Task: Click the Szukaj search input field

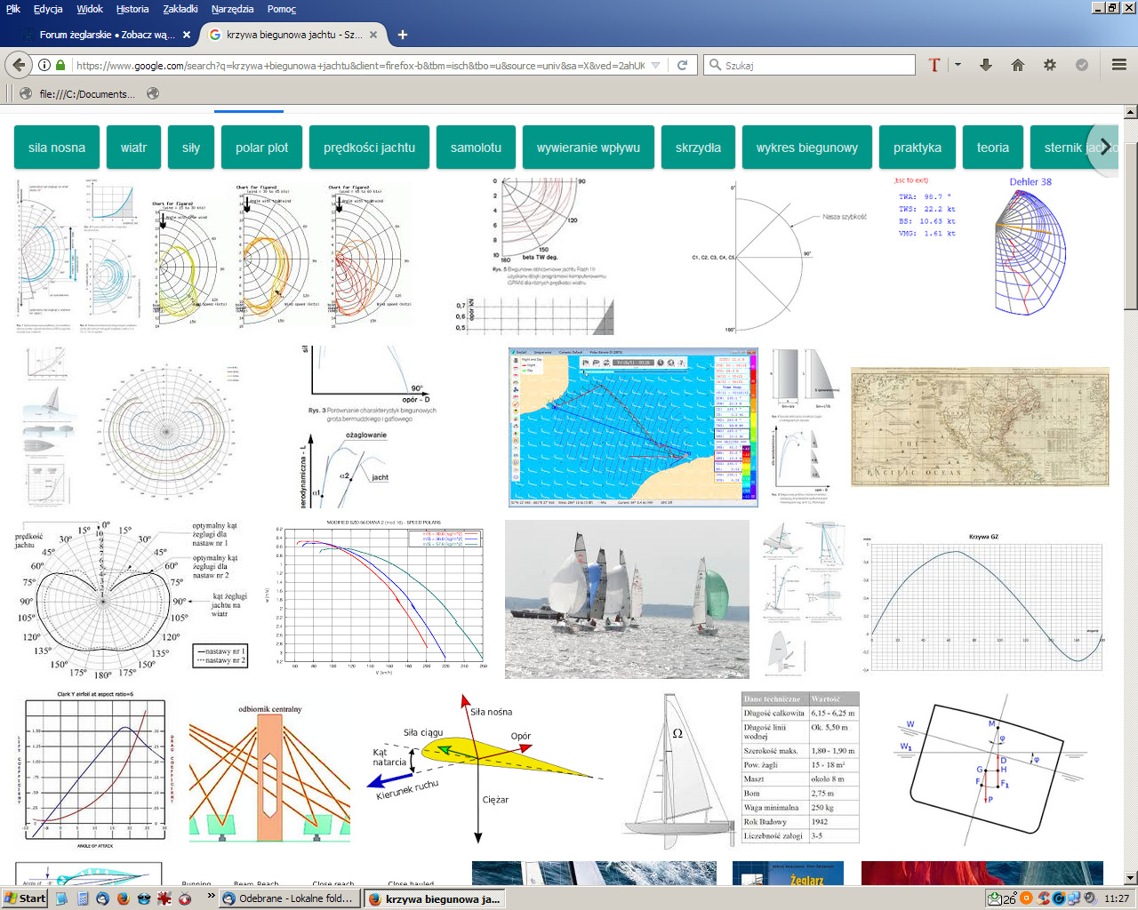Action: pyautogui.click(x=818, y=65)
